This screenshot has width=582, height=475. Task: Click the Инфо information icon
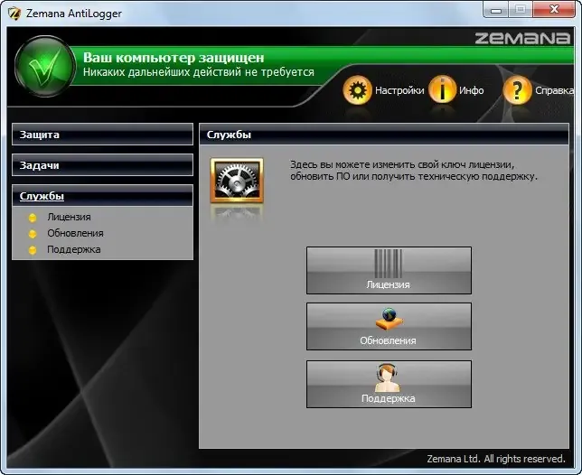442,89
